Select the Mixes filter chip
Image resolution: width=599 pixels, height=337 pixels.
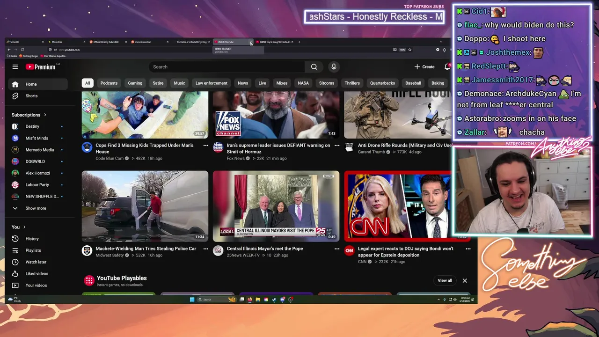282,83
